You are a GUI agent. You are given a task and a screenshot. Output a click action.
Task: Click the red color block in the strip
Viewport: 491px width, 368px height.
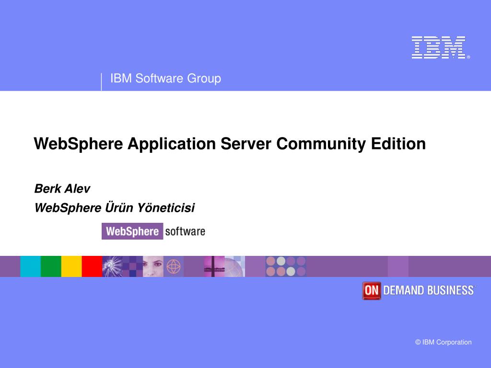[92, 266]
